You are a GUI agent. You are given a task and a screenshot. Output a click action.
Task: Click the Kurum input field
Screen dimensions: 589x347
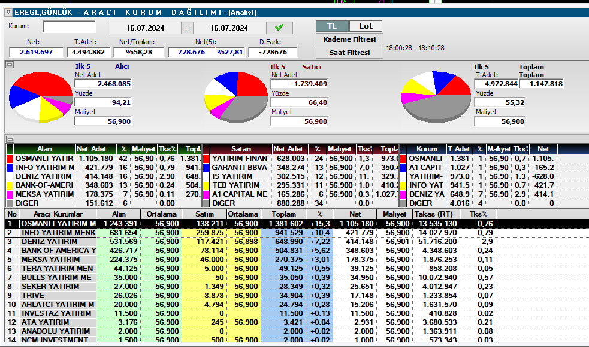(x=69, y=27)
